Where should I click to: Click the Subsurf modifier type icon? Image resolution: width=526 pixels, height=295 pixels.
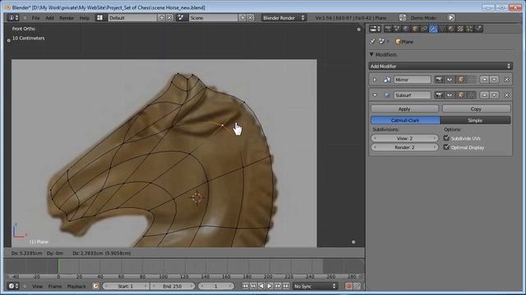coord(387,95)
